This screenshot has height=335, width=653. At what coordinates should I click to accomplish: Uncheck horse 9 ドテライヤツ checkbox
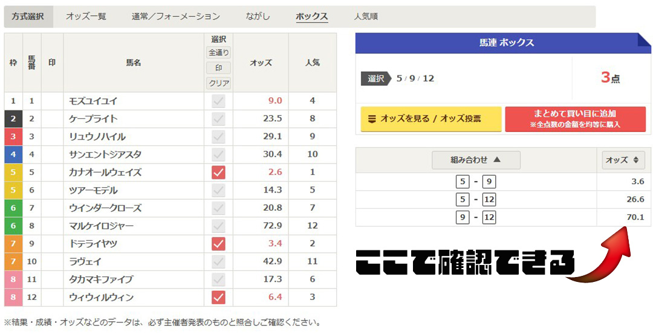218,244
